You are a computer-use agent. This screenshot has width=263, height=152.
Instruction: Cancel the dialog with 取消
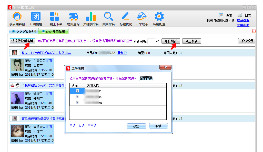(x=158, y=126)
